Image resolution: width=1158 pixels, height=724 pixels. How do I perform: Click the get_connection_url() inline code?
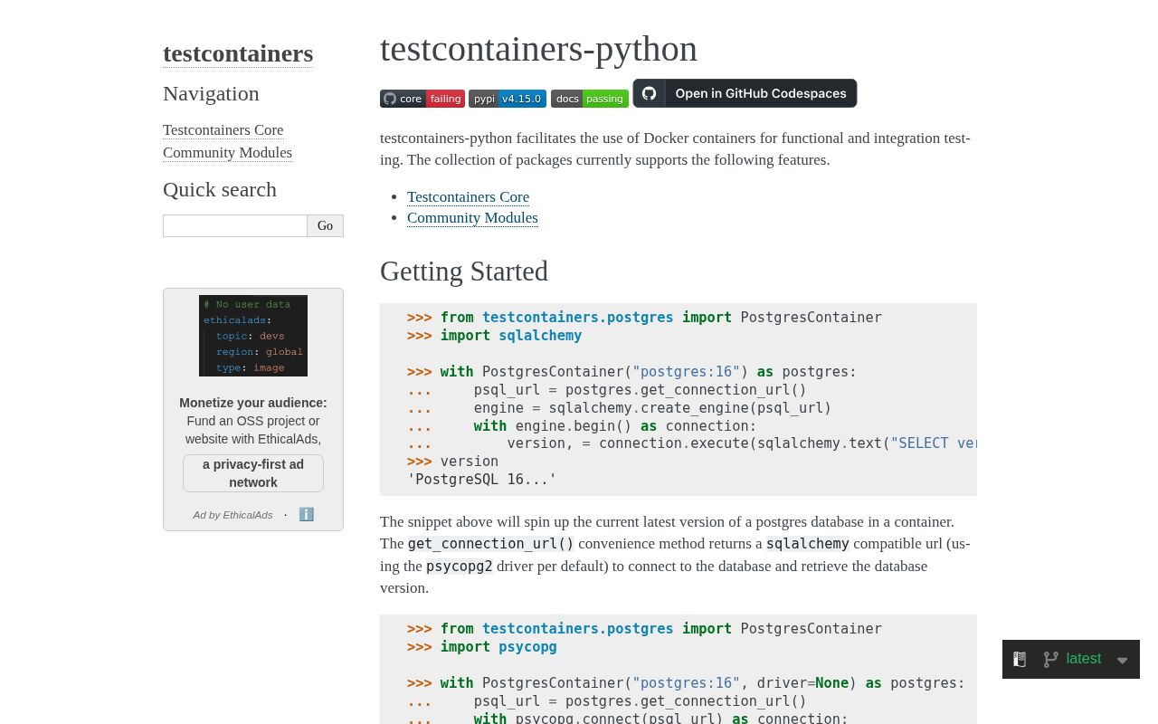point(491,544)
